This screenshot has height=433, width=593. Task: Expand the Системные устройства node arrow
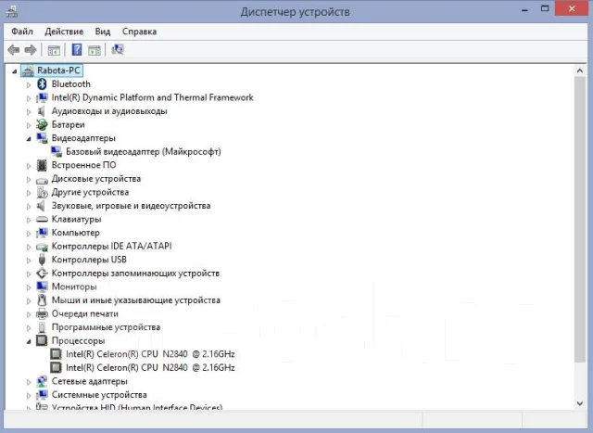[x=29, y=395]
